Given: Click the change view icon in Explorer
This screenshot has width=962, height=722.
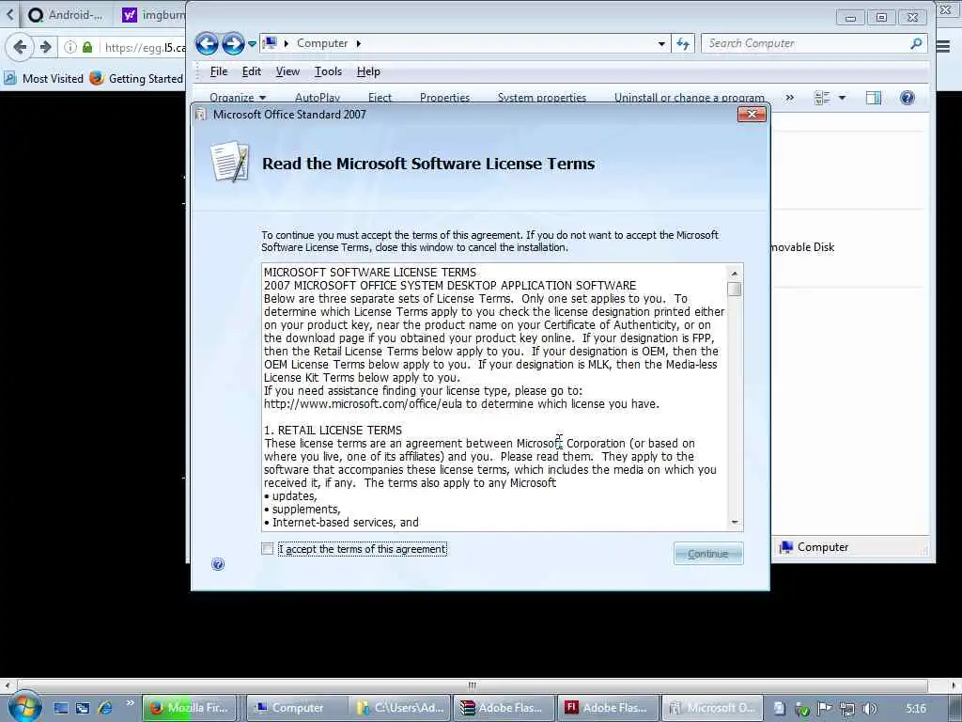Looking at the screenshot, I should click(x=822, y=98).
